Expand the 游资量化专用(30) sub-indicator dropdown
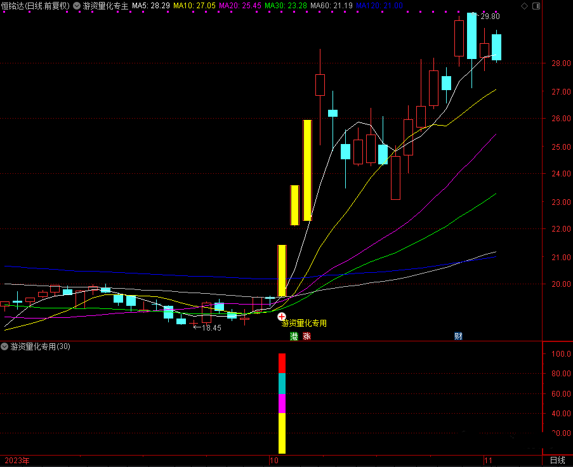Screen dimensions: 573x467 pos(5,347)
